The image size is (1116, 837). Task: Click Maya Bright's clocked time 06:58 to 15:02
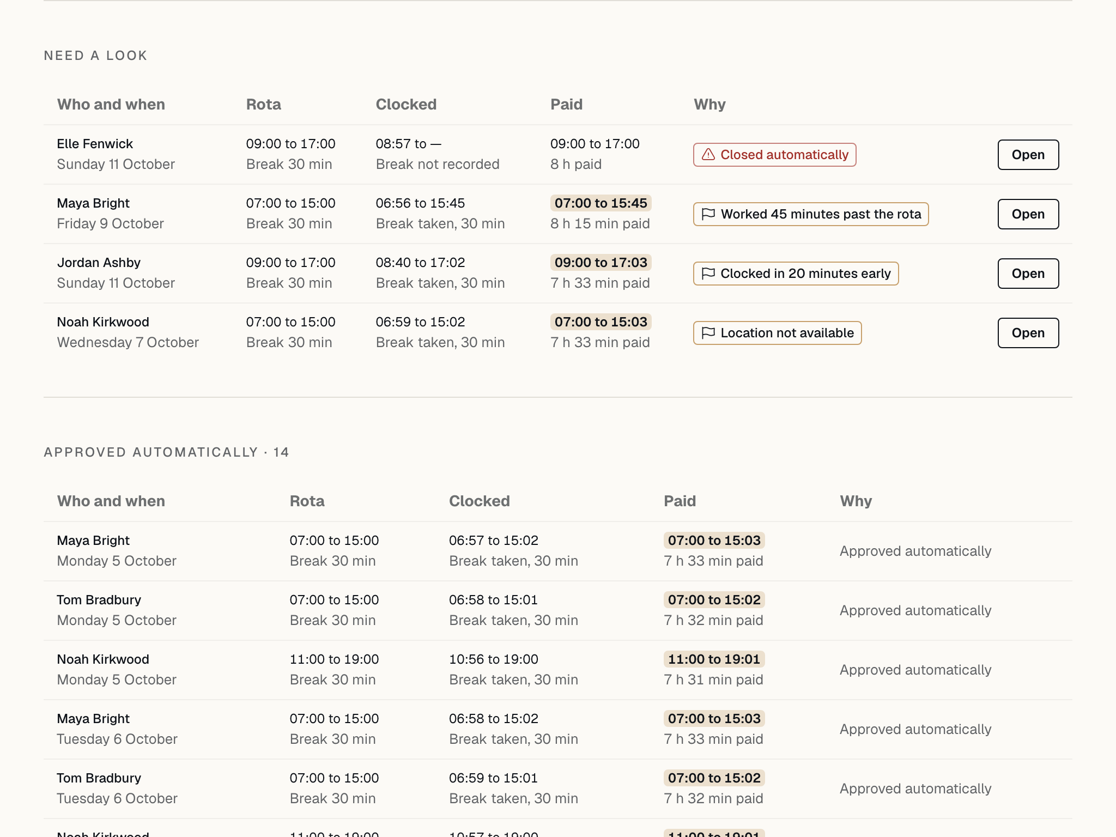(x=493, y=719)
